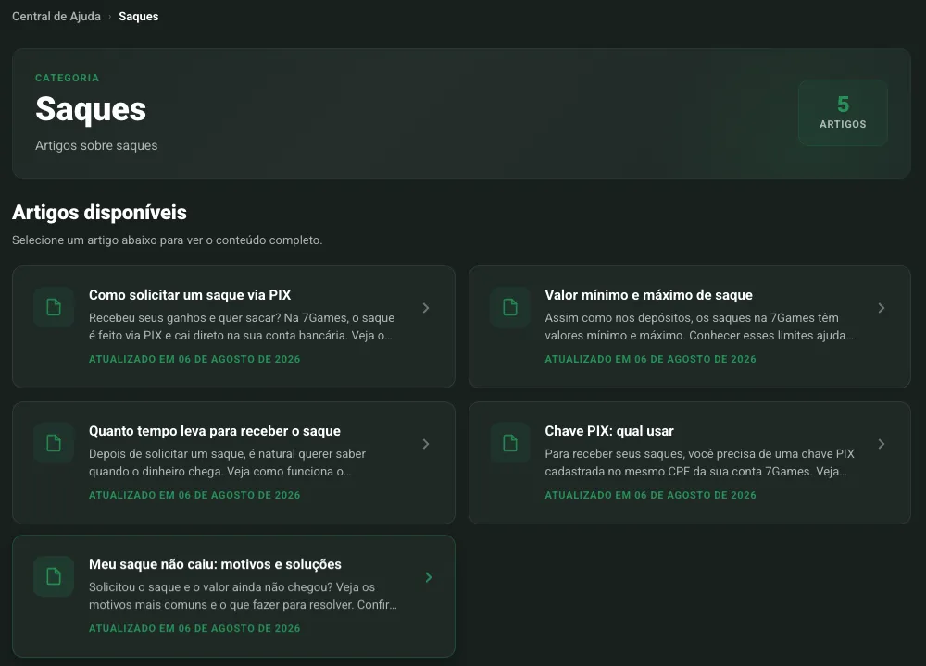
Task: Open chevron arrow on Valor mínimo e máximo card
Action: coord(882,308)
